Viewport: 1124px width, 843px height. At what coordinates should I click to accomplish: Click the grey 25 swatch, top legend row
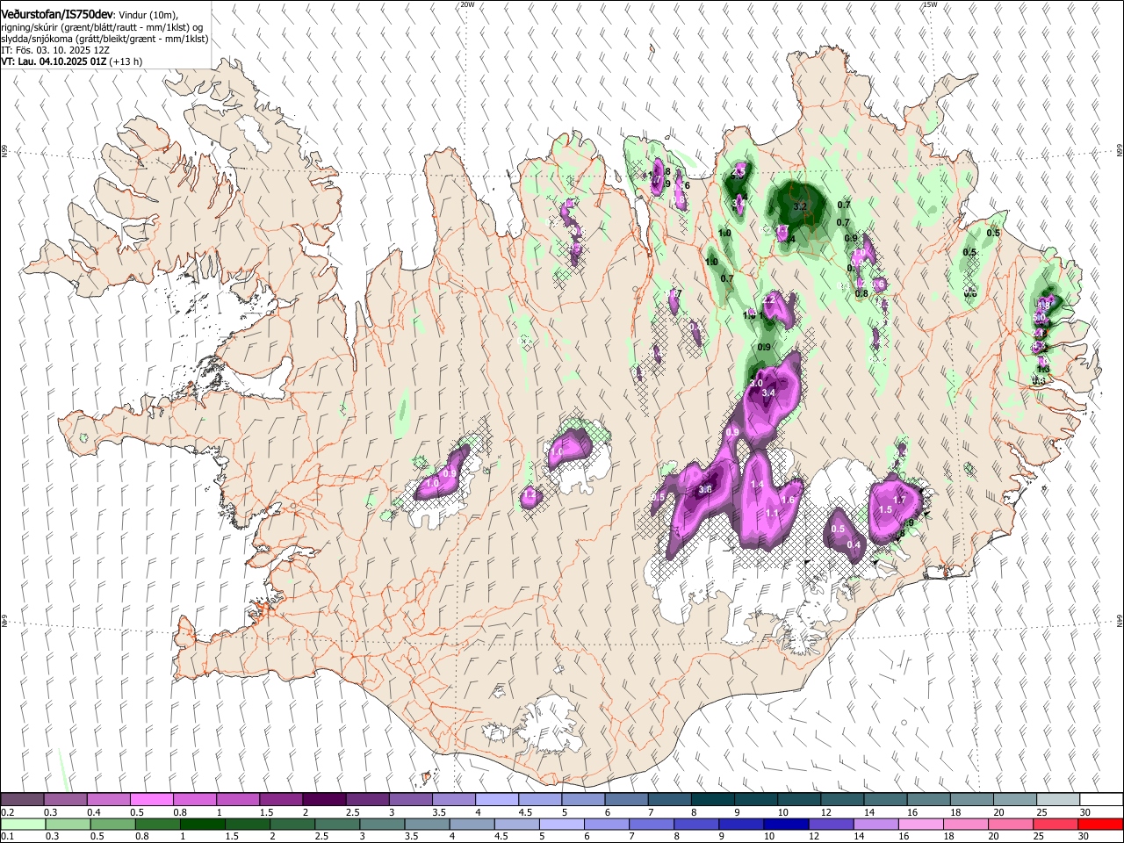[x=1058, y=800]
